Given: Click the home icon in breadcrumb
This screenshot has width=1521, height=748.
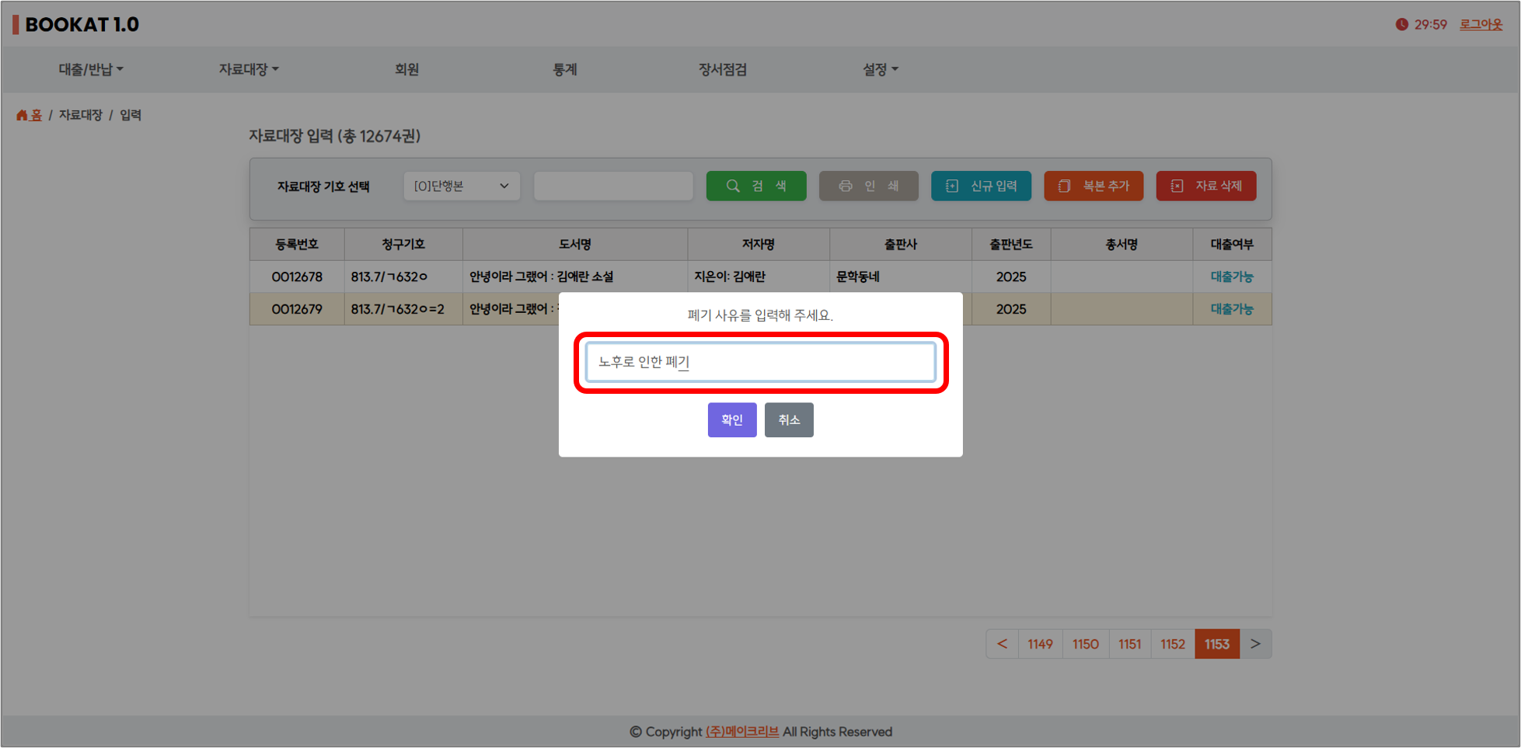Looking at the screenshot, I should pos(22,115).
